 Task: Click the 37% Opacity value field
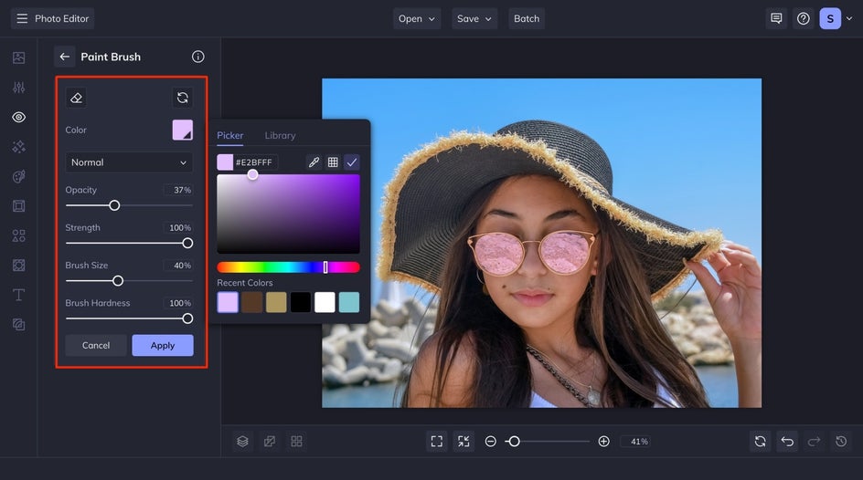click(x=178, y=190)
